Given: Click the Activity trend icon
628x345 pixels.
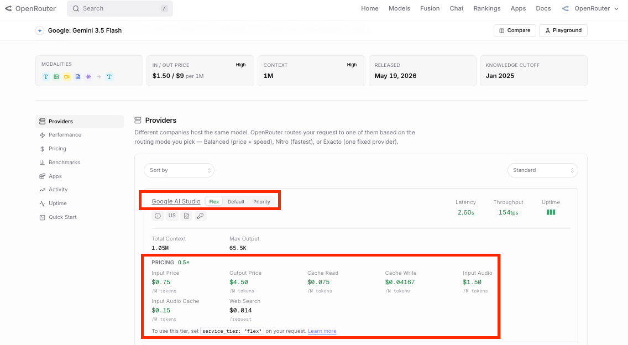Looking at the screenshot, I should click(42, 190).
